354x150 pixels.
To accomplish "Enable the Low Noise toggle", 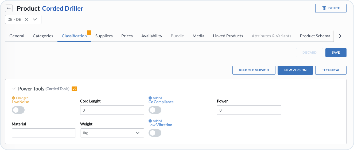I will (x=18, y=110).
